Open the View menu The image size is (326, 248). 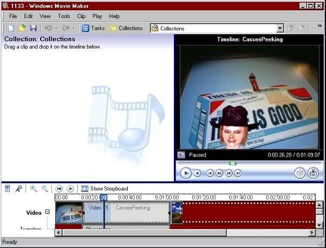(x=45, y=16)
